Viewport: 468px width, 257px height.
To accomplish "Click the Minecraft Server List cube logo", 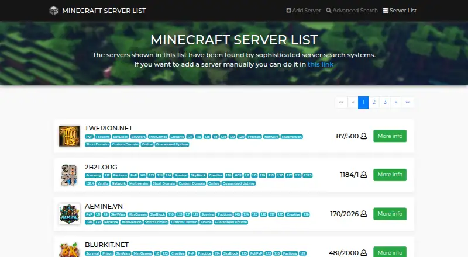I will tap(54, 11).
